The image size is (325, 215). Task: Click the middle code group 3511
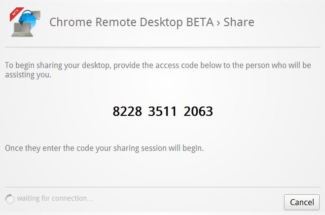[162, 111]
